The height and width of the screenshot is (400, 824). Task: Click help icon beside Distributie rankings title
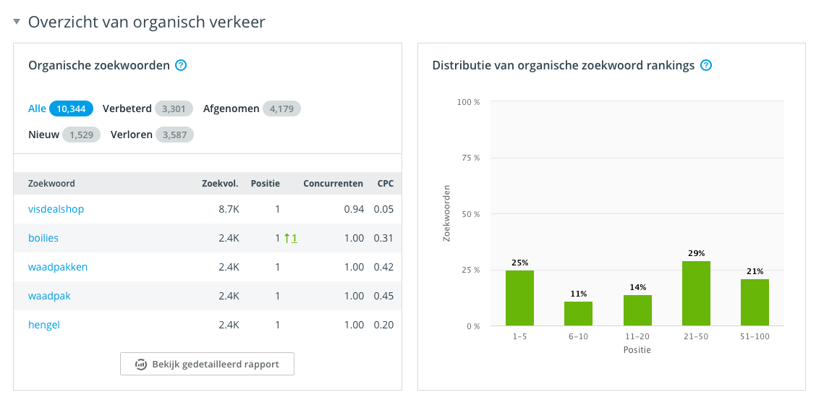point(706,65)
